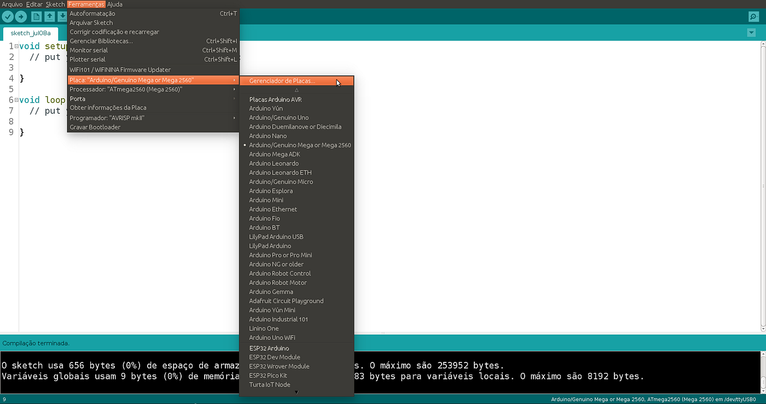Click the Upload arrow icon
Viewport: 766px width, 404px height.
(x=20, y=16)
